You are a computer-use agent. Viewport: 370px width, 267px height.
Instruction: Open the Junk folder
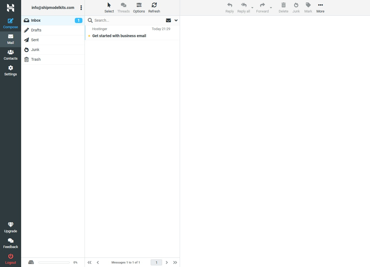tap(35, 50)
